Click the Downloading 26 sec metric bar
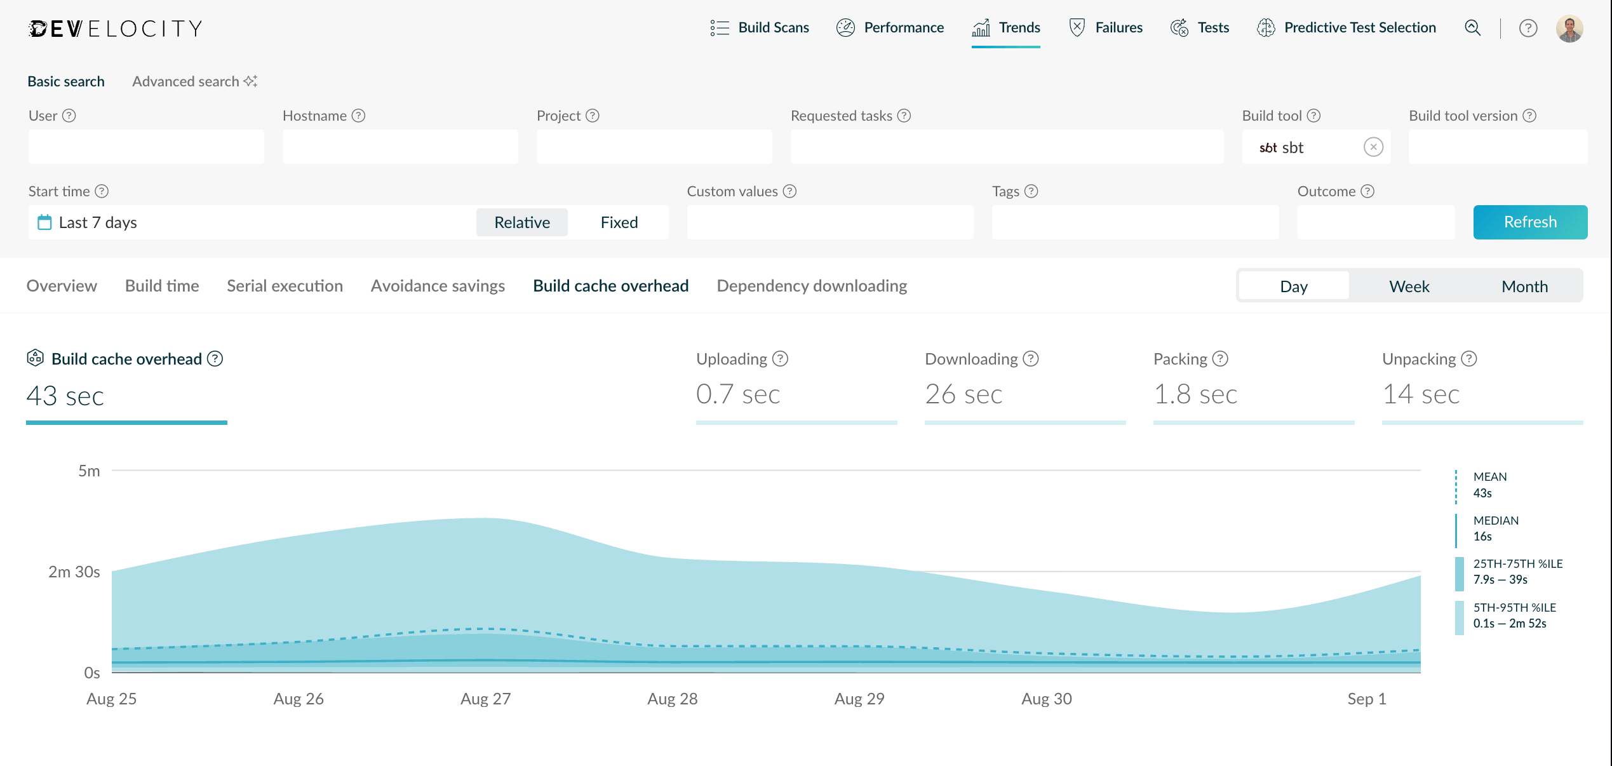 pyautogui.click(x=1024, y=395)
